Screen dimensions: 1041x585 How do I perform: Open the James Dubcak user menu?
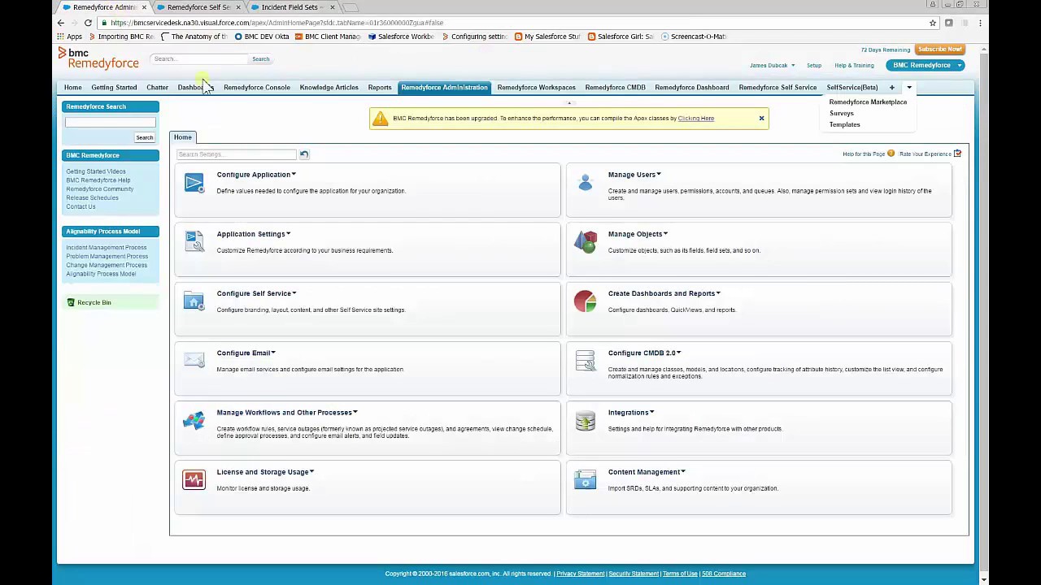click(x=772, y=66)
